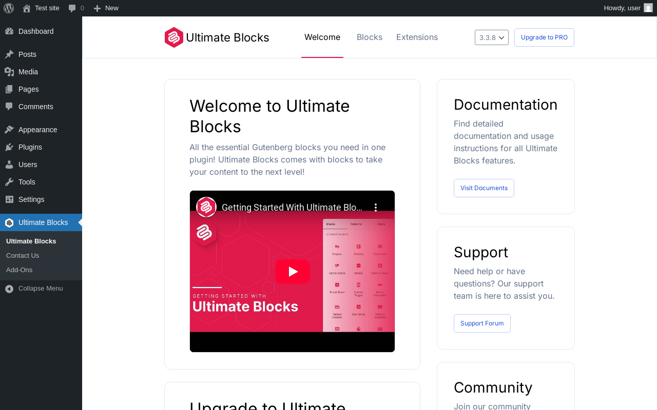
Task: Click the Support heading
Action: [481, 252]
